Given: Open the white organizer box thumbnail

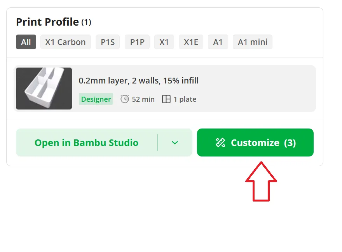Looking at the screenshot, I should pyautogui.click(x=44, y=89).
